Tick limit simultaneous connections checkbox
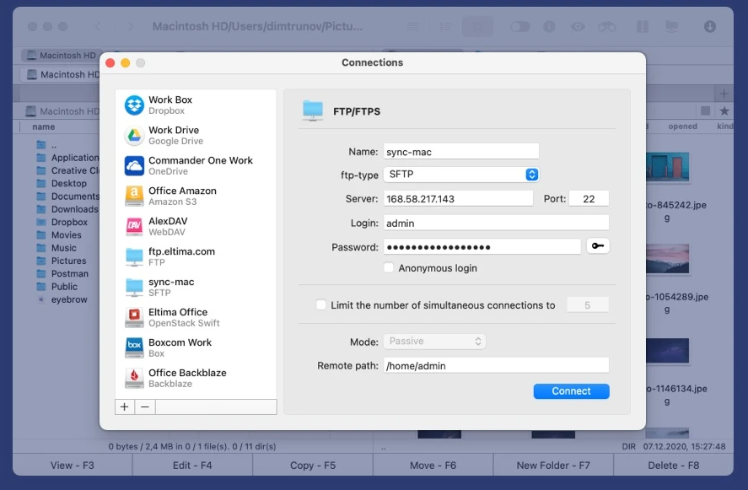Screen dimensions: 748x490 click(321, 305)
